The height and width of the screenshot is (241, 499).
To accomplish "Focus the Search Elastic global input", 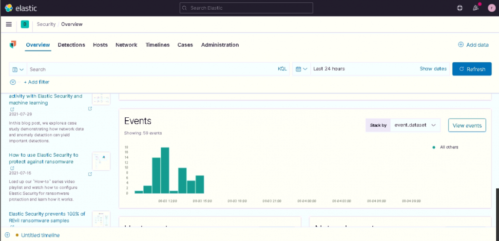I will coord(246,8).
